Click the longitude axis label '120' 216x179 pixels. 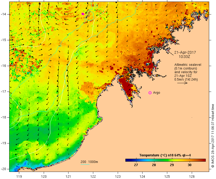44,176
